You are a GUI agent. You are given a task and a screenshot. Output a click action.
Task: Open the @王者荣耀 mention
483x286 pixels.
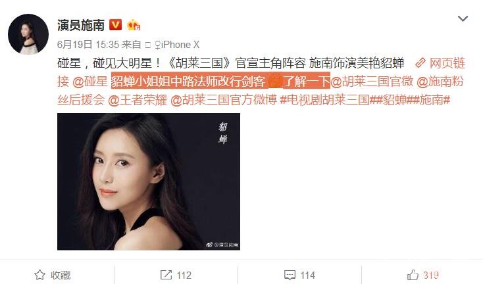138,100
